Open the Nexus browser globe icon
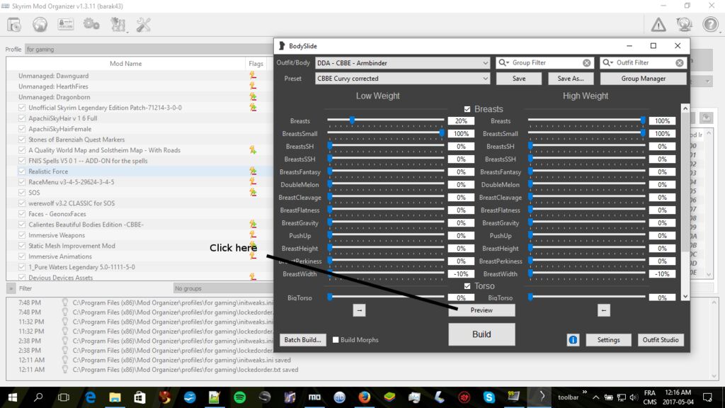725x408 pixels. [x=40, y=23]
